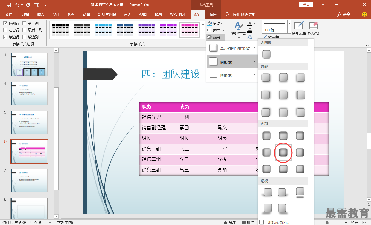The height and width of the screenshot is (225, 371).
Task: Open the 文件 file tab
Action: coord(9,14)
